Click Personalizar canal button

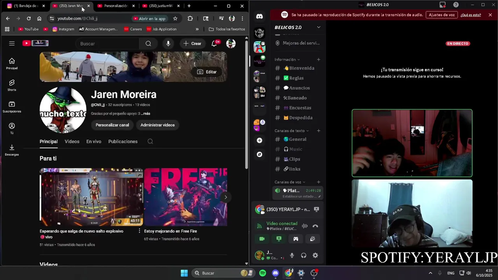pos(112,125)
